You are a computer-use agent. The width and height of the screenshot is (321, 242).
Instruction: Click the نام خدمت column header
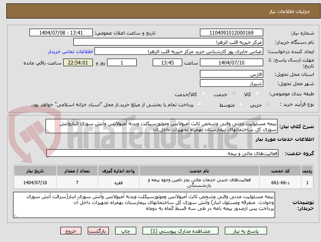coord(199,171)
